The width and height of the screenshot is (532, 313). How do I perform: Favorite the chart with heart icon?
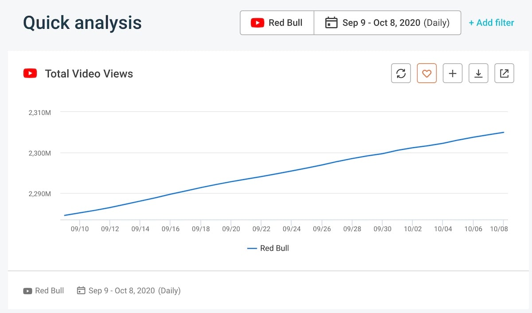point(426,74)
